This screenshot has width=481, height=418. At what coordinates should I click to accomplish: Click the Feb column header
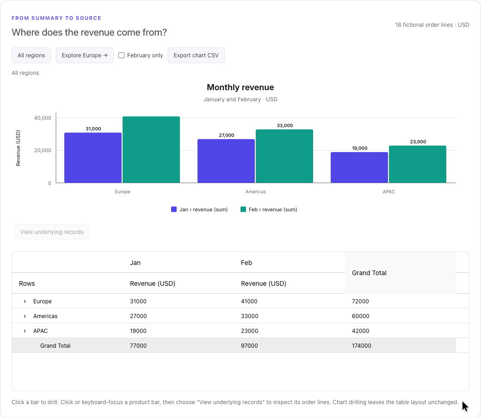[x=247, y=263]
